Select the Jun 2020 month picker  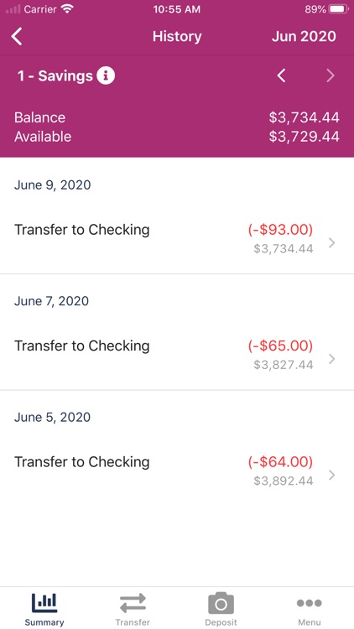point(304,37)
